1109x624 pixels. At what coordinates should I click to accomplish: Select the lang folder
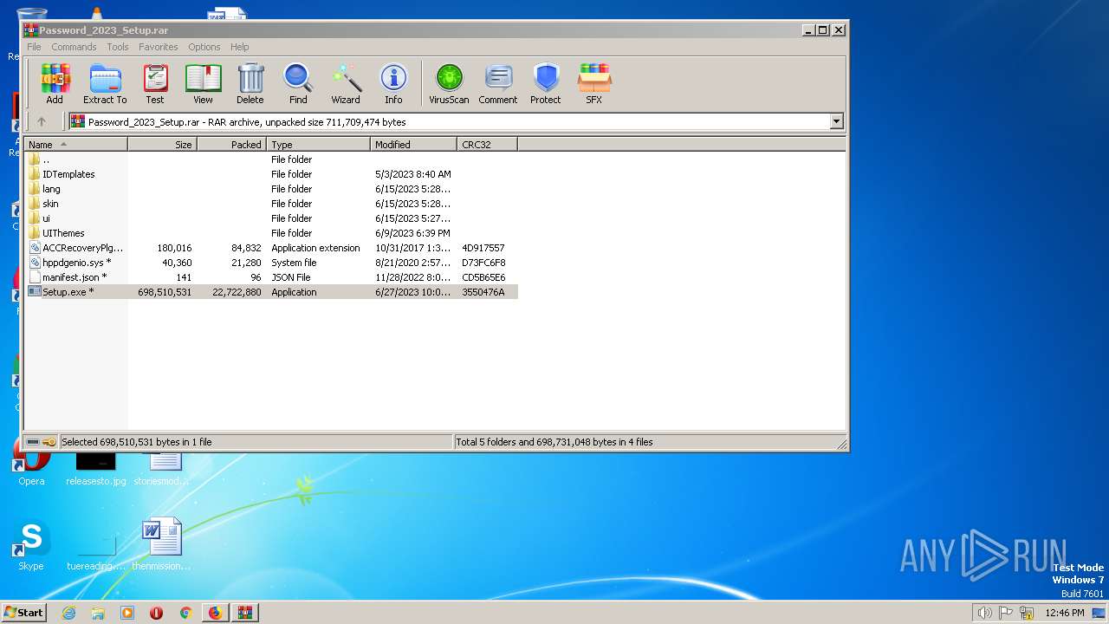(x=271, y=189)
